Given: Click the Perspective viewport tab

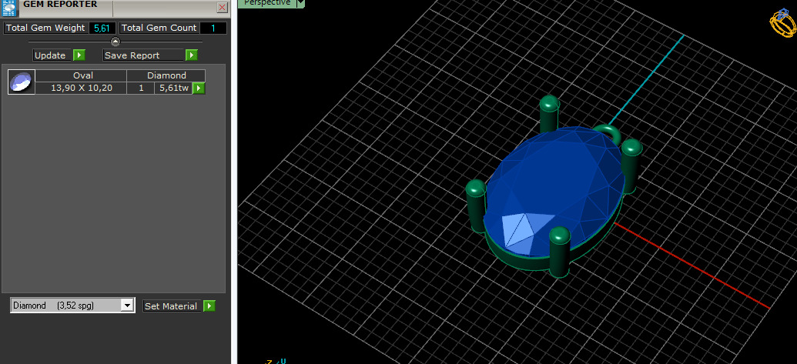Looking at the screenshot, I should tap(267, 3).
